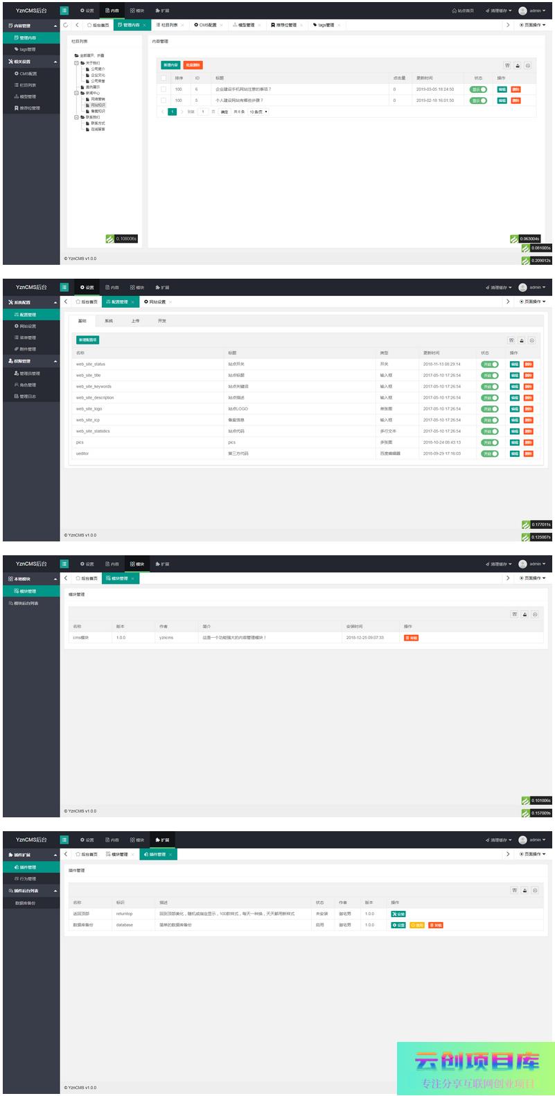Open 附件管理 attachment item in sidebar

tap(27, 349)
